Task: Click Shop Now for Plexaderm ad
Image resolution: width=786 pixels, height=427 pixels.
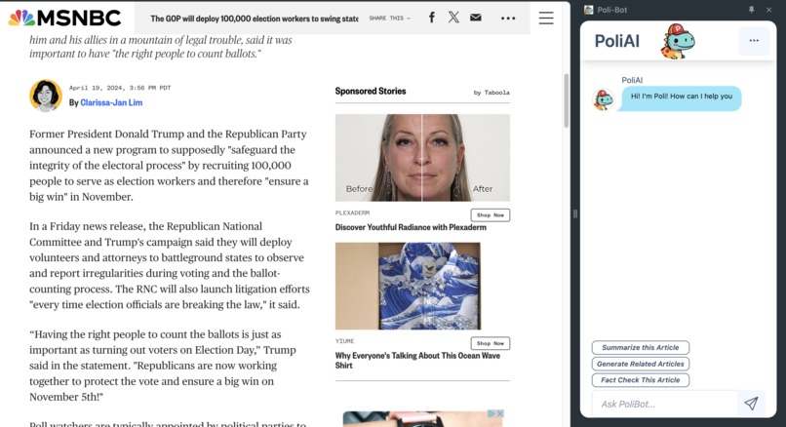Action: 491,215
